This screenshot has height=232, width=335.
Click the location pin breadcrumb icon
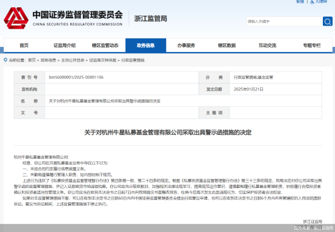click(x=5, y=60)
